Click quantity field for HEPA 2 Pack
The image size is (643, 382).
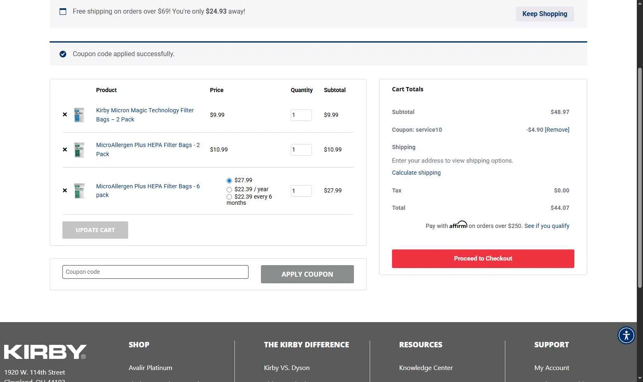[x=301, y=150]
